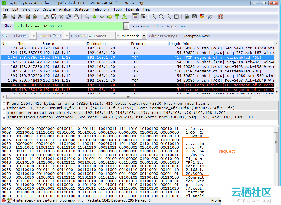The image size is (281, 205).
Task: Save this capture file icon
Action: click(54, 17)
